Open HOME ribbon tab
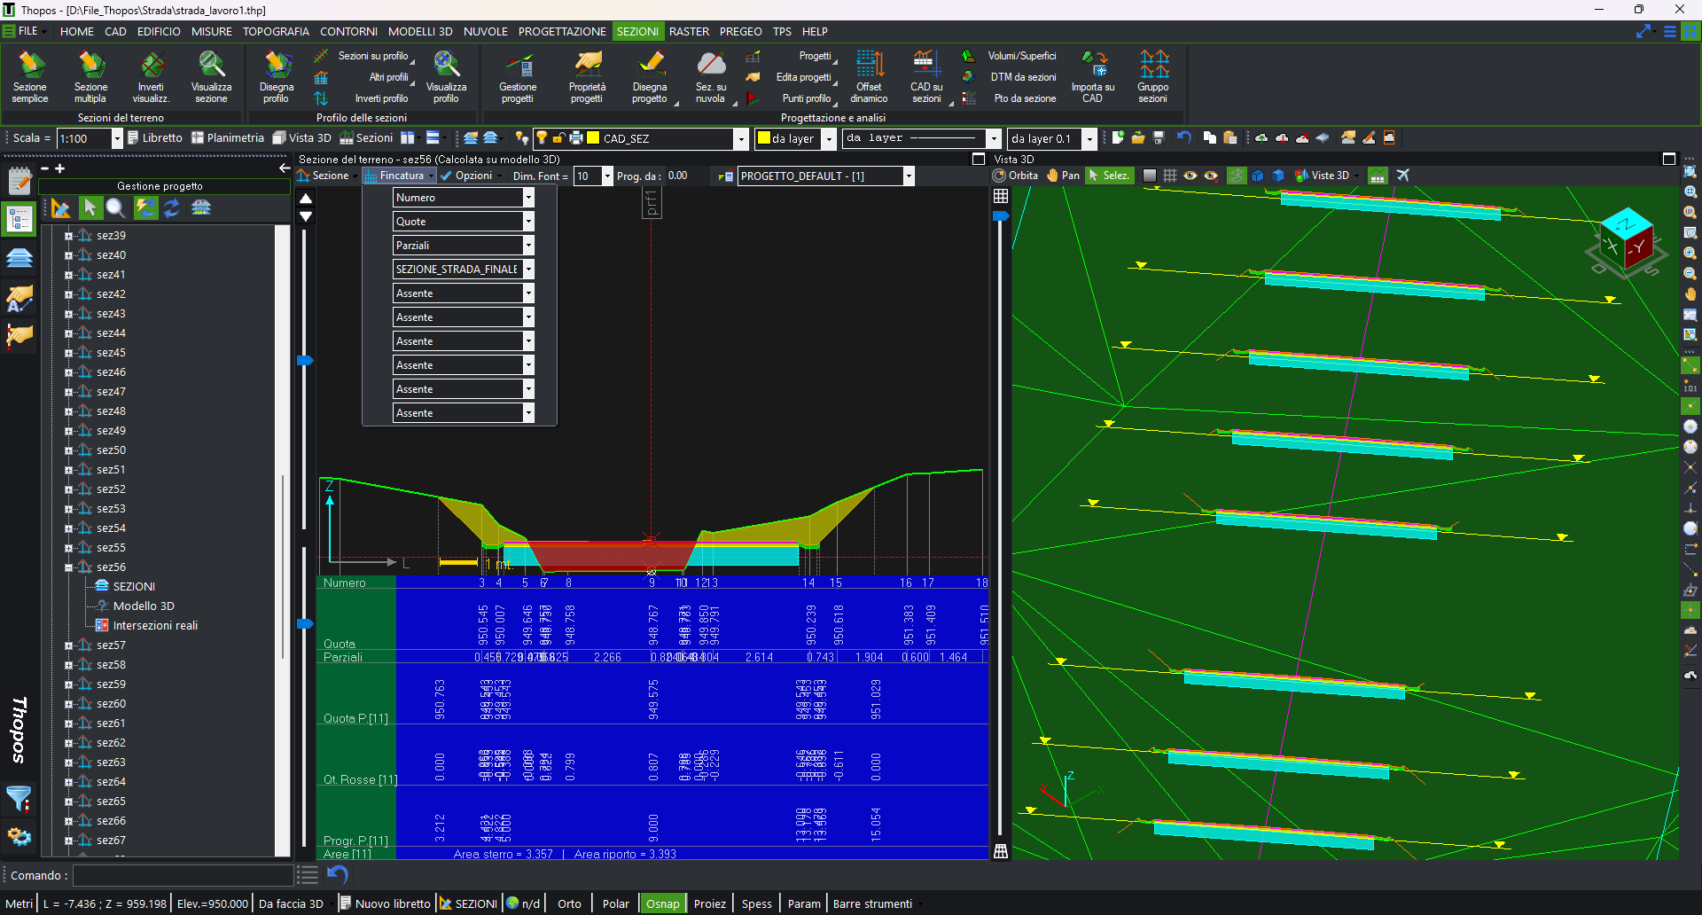Viewport: 1702px width, 915px height. [77, 31]
